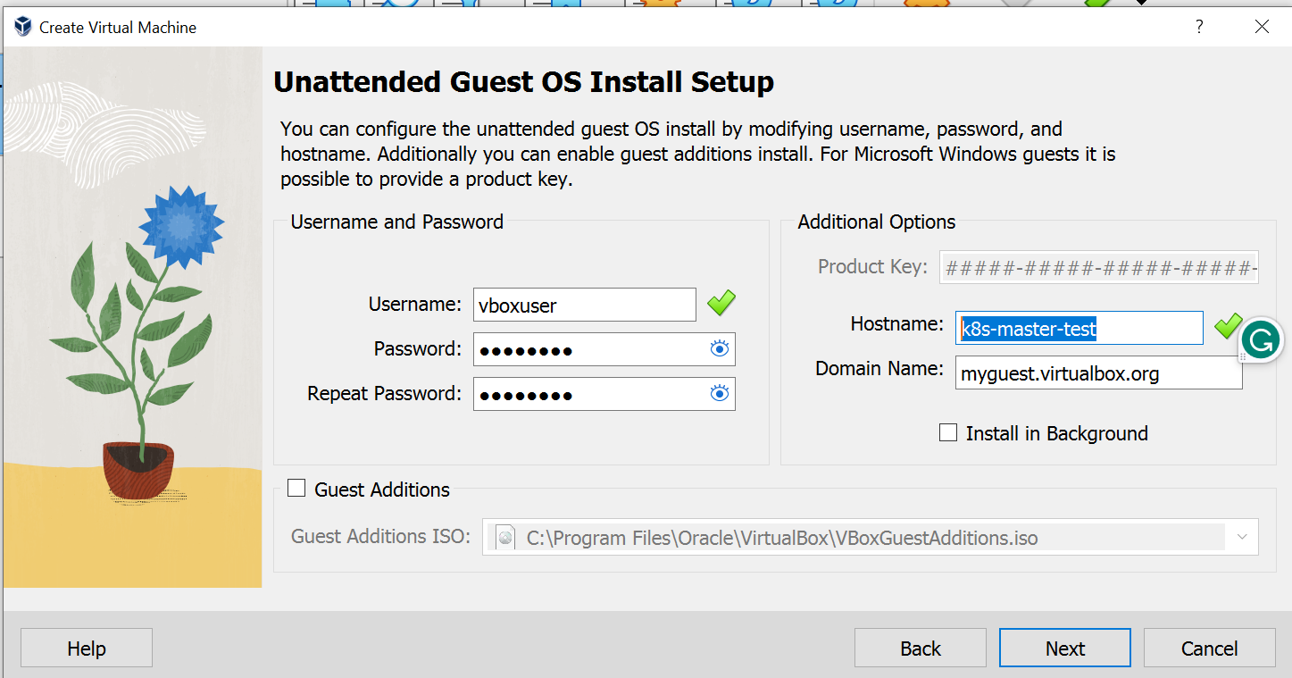The height and width of the screenshot is (678, 1292).
Task: Go Back to the previous wizard page
Action: [x=920, y=649]
